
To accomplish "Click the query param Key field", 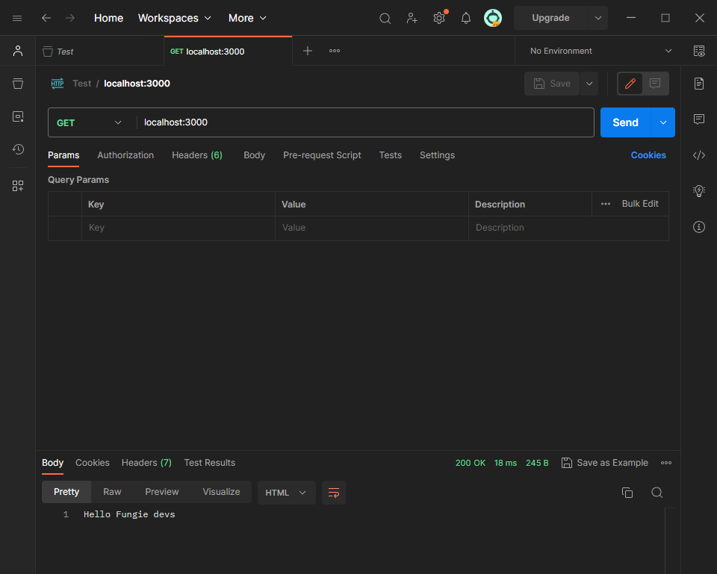I will coord(179,228).
